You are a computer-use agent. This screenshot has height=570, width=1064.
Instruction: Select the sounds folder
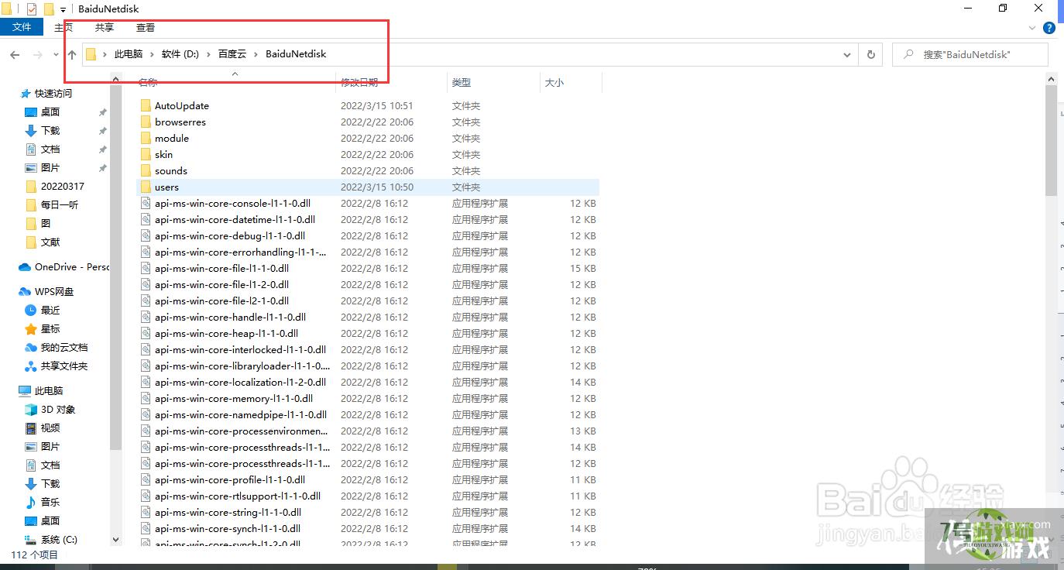tap(170, 171)
